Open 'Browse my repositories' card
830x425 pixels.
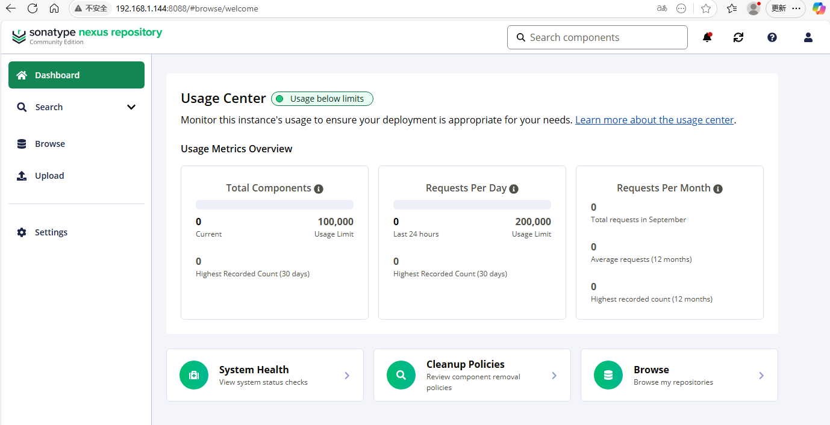679,375
